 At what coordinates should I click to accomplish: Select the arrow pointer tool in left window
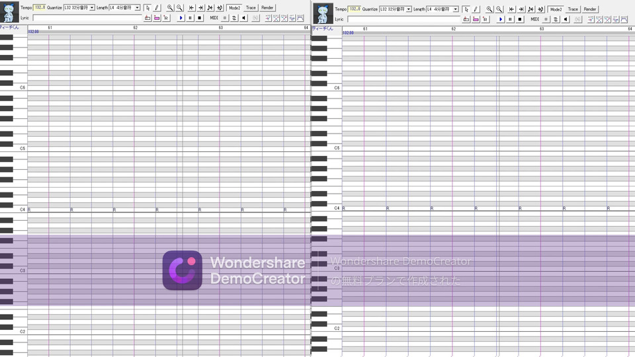click(148, 8)
